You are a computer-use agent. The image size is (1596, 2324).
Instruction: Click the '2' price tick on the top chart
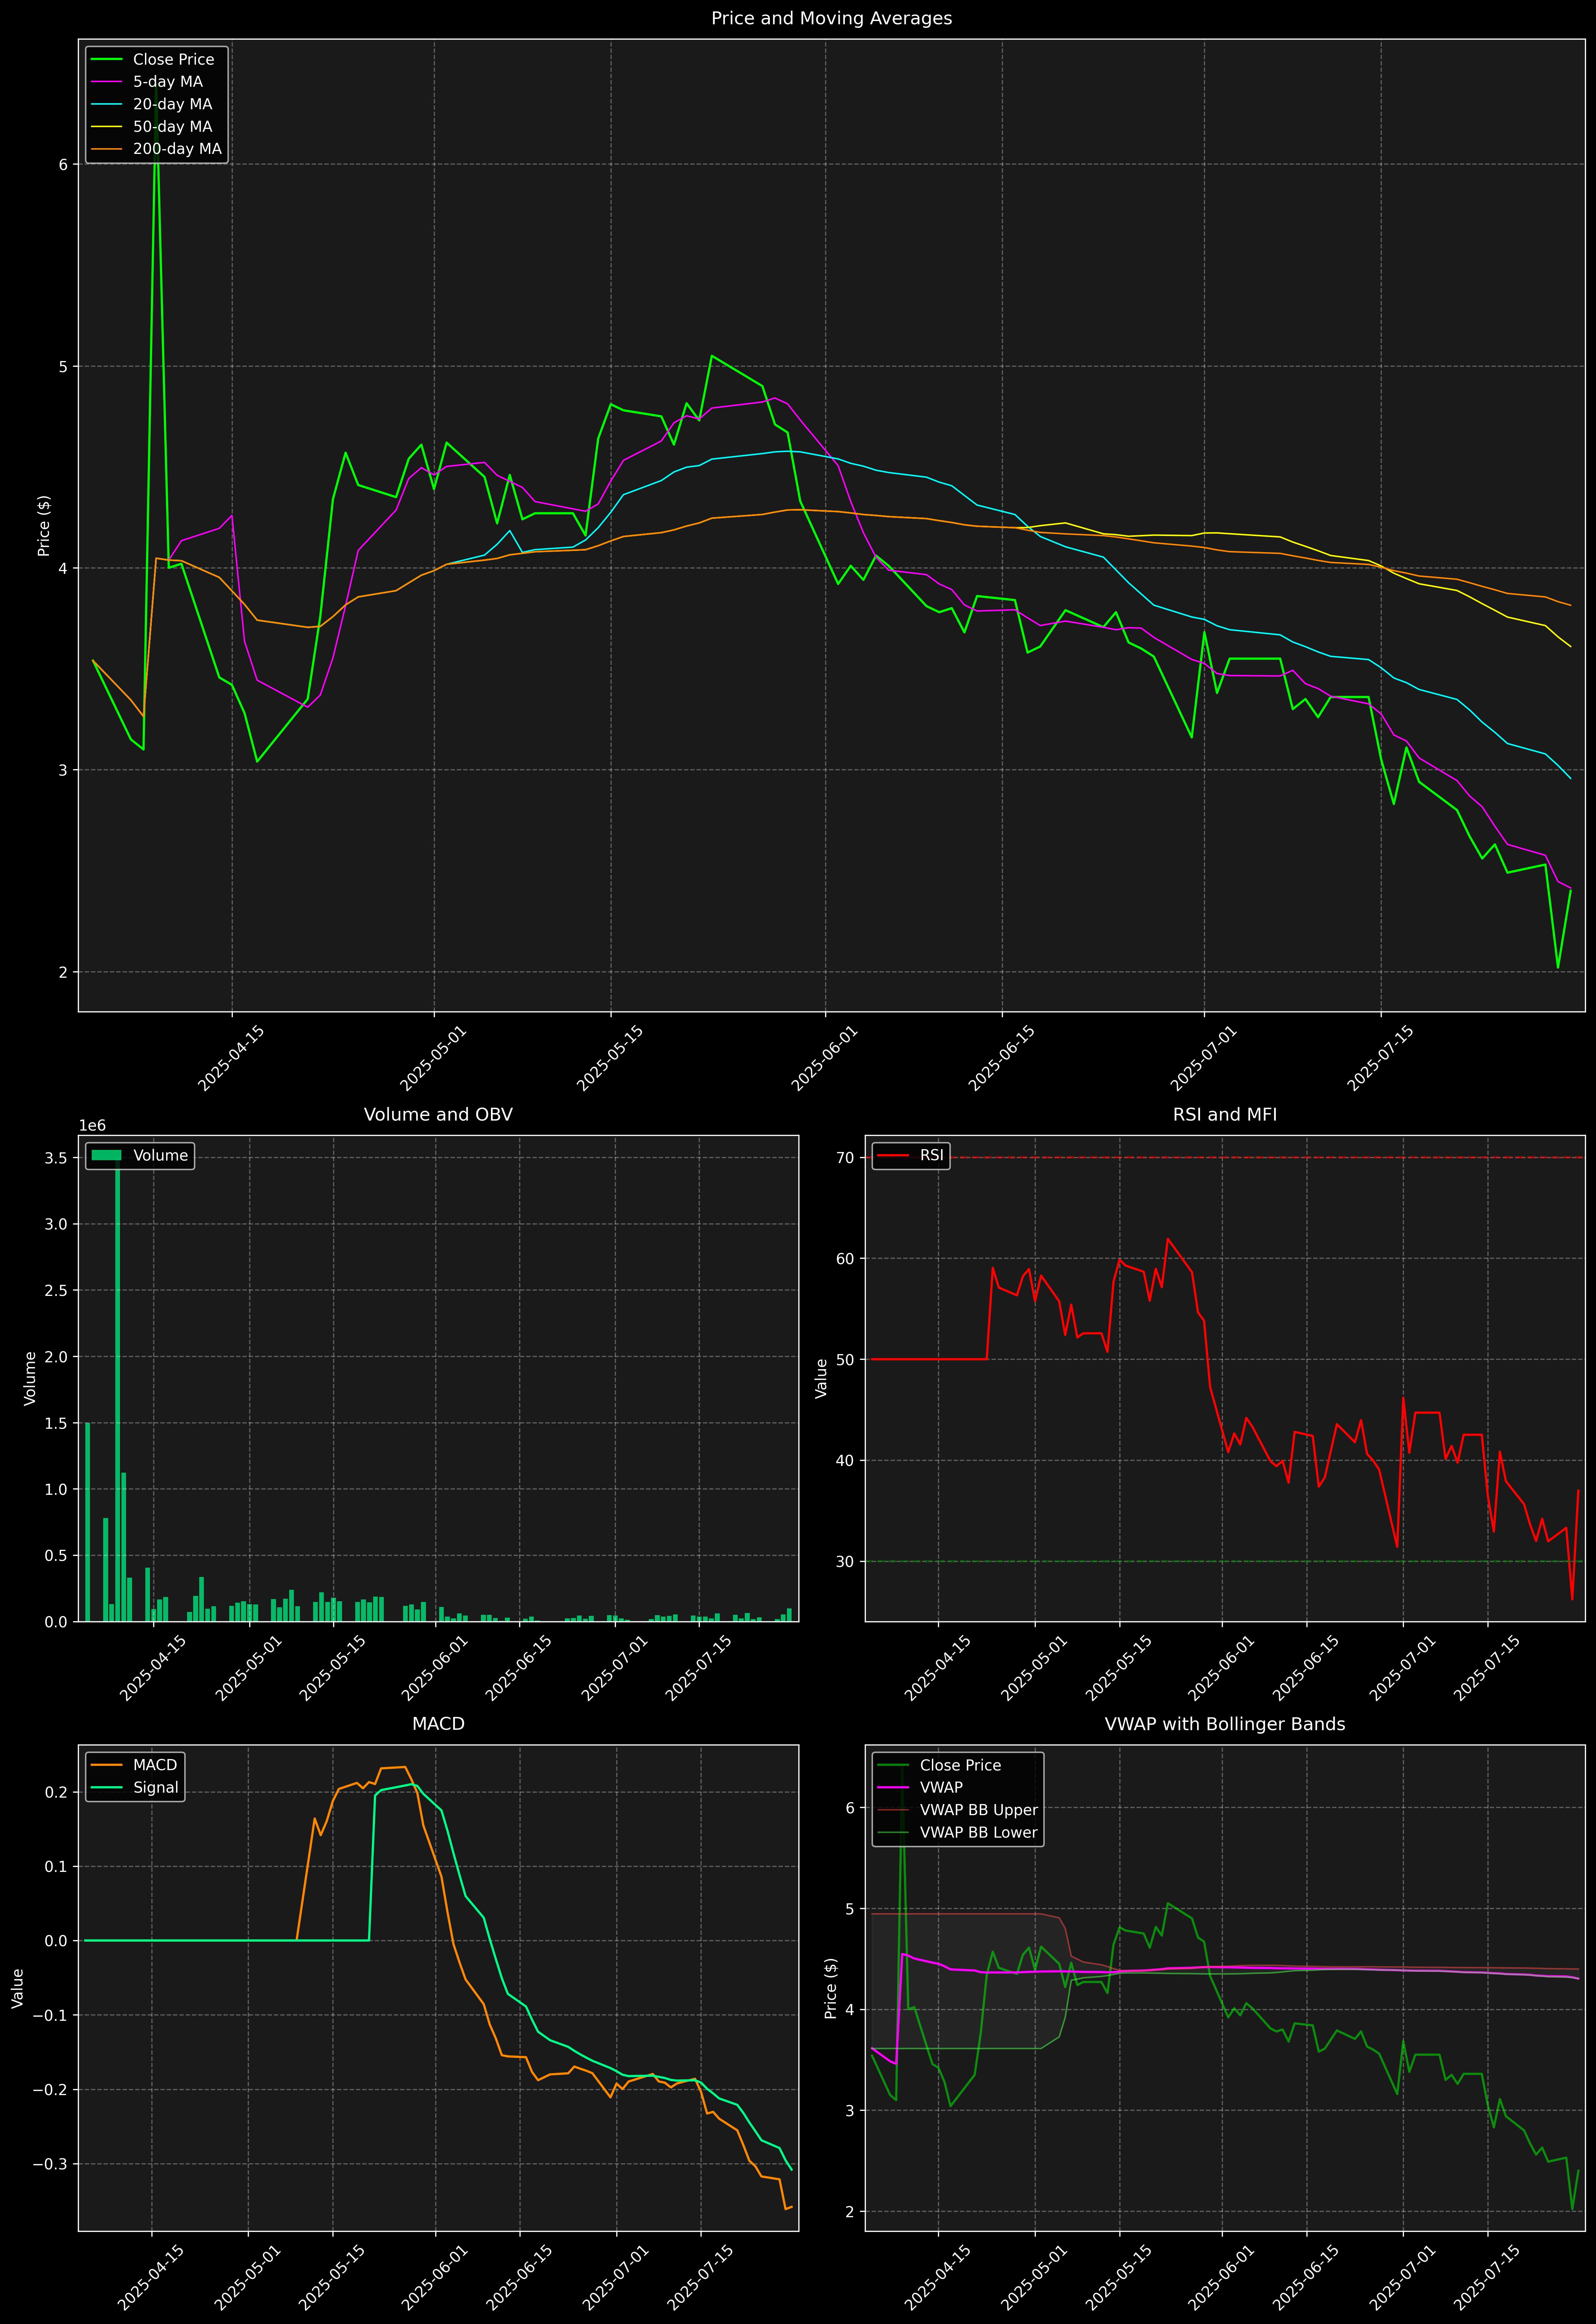click(x=63, y=972)
